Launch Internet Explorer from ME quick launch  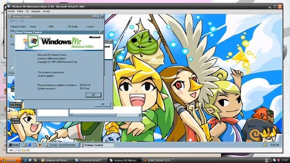[29, 145]
